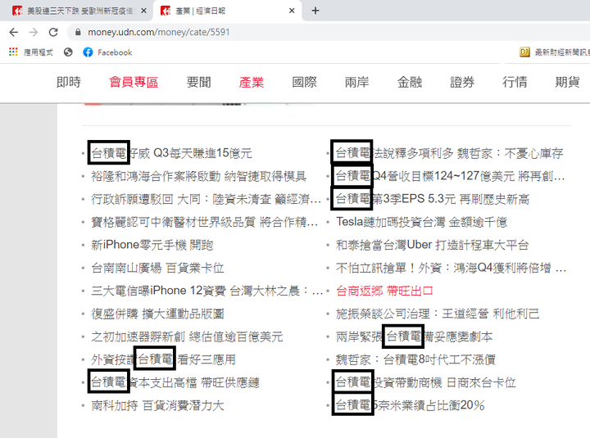The height and width of the screenshot is (438, 590).
Task: Open article 魏哲家：台積電8吋代工不漲價
Action: point(415,359)
